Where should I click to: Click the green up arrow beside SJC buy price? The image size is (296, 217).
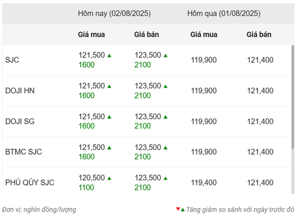click(x=110, y=56)
